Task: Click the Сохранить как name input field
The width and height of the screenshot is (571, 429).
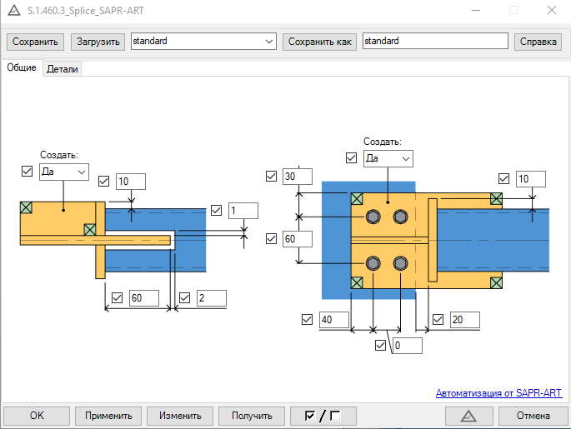Action: [x=434, y=41]
